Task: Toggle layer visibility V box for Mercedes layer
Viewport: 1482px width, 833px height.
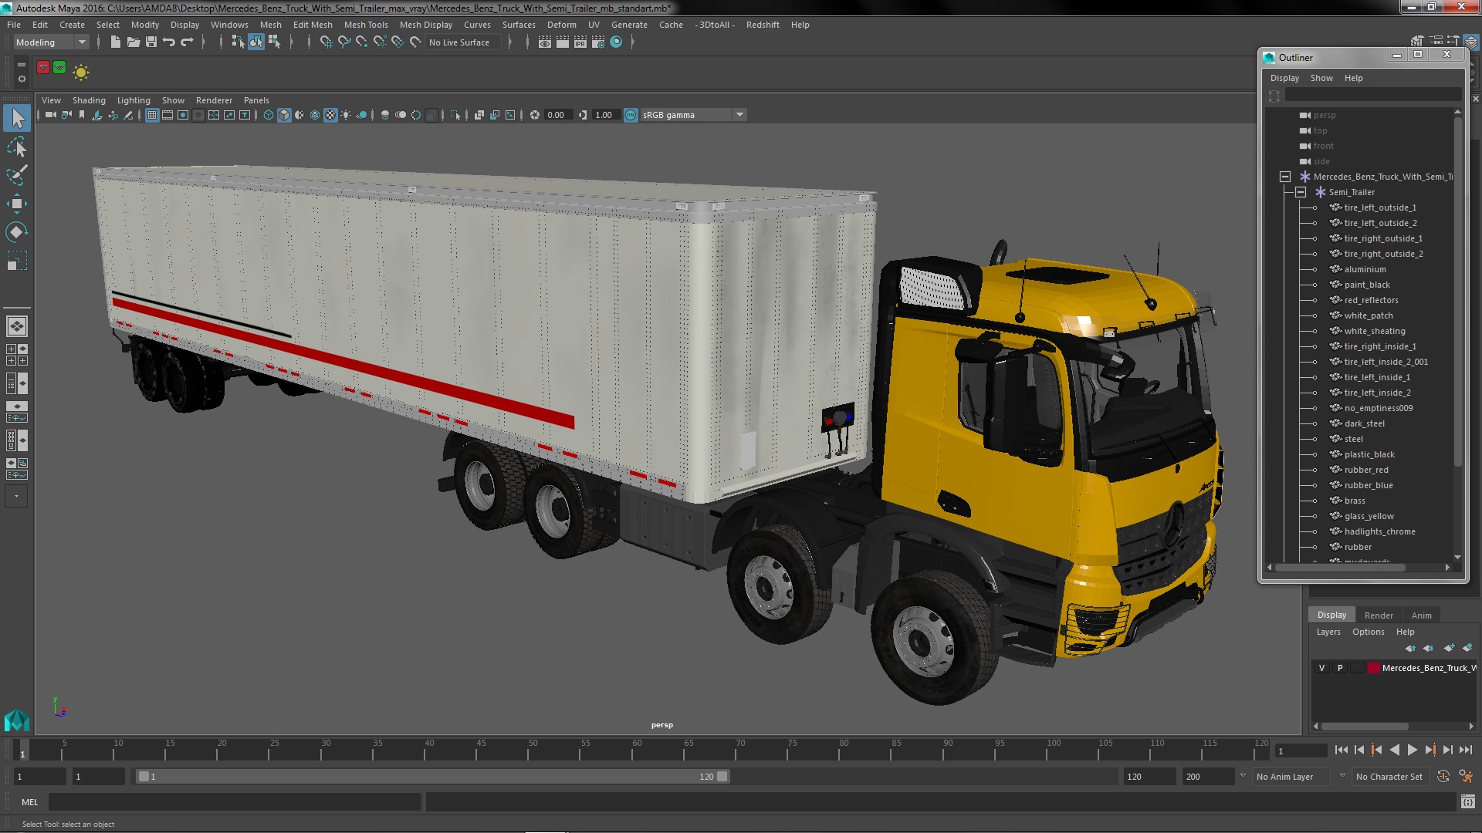Action: 1321,668
